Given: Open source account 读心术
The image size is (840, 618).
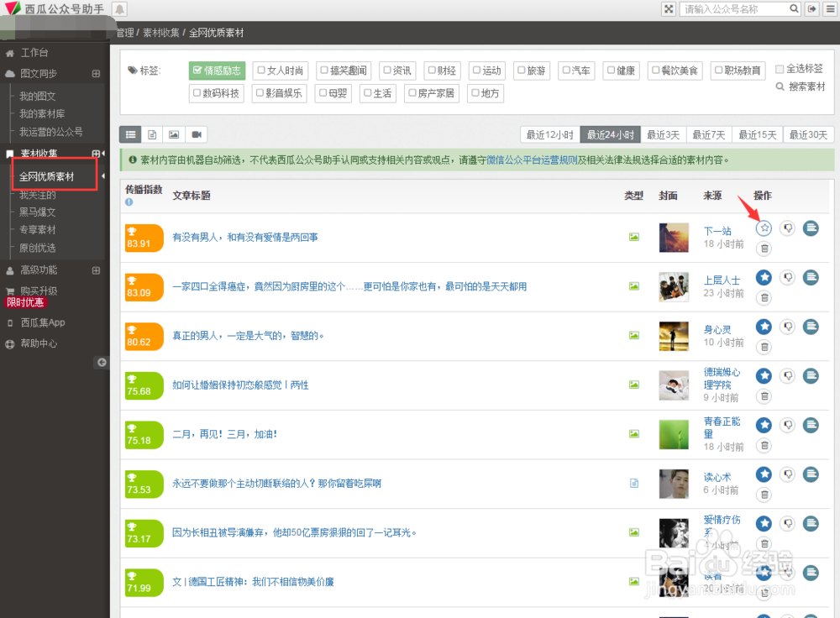Looking at the screenshot, I should tap(717, 477).
